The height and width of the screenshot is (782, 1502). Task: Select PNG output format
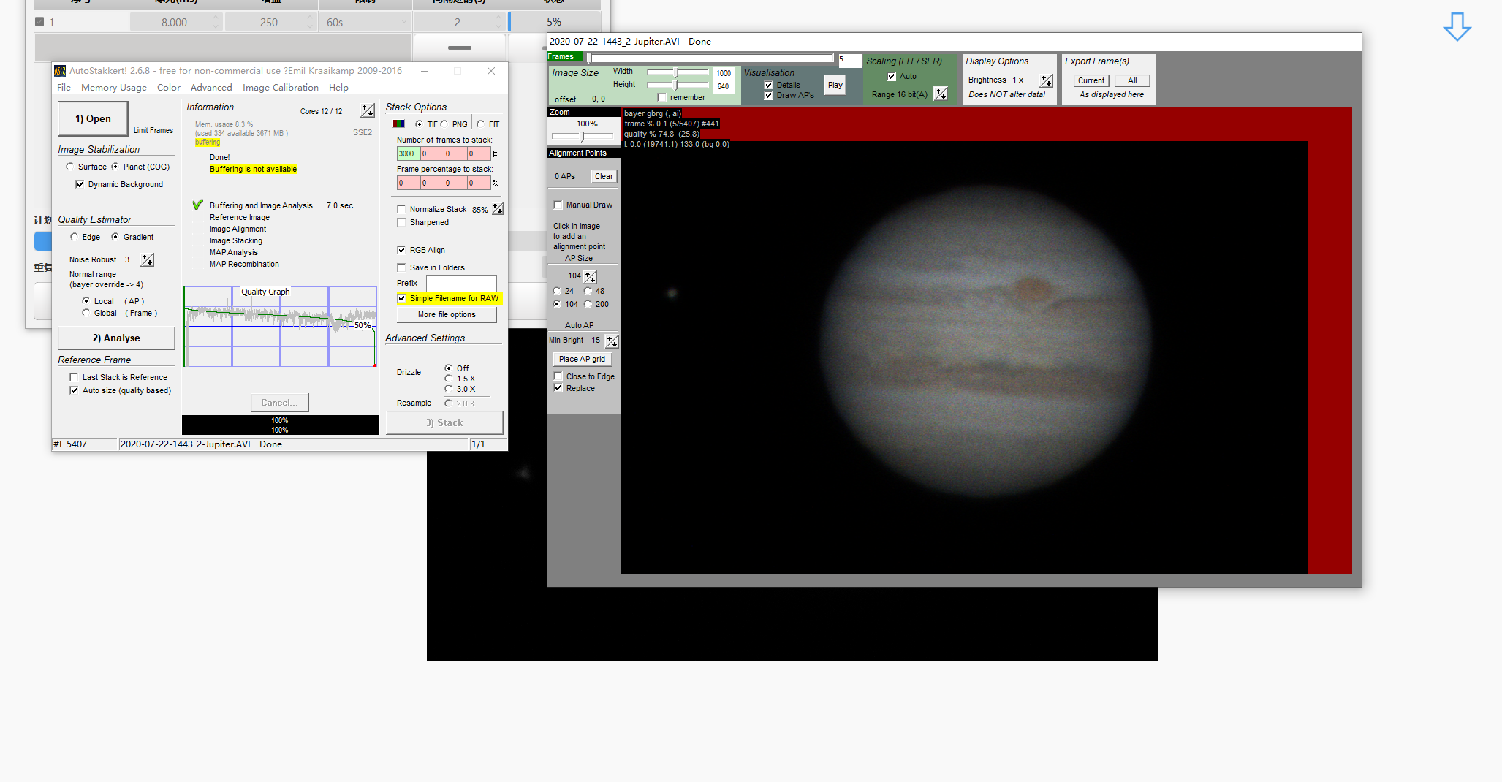(444, 124)
